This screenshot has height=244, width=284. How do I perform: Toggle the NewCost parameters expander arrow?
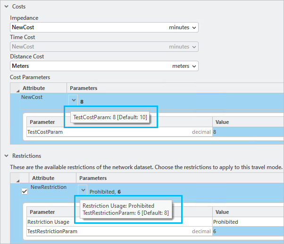(74, 100)
